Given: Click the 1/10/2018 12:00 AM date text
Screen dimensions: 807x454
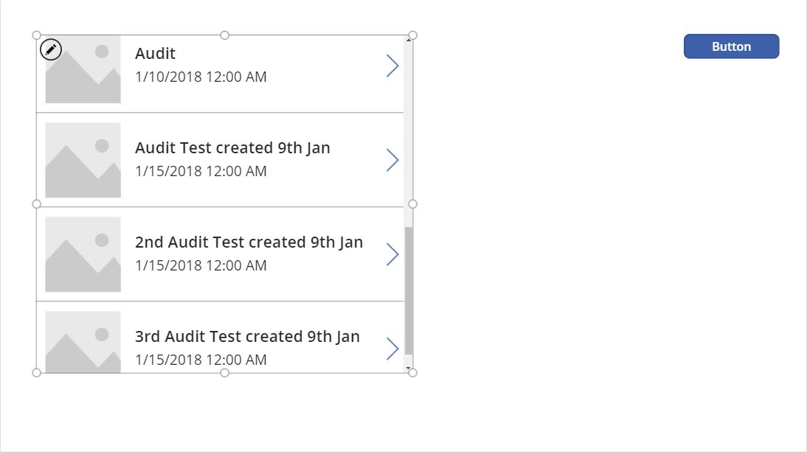Looking at the screenshot, I should (x=201, y=77).
